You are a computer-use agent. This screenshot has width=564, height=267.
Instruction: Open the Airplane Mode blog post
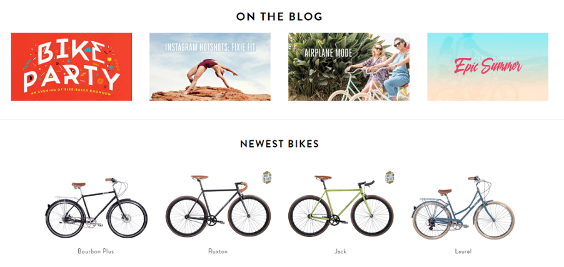pos(349,67)
